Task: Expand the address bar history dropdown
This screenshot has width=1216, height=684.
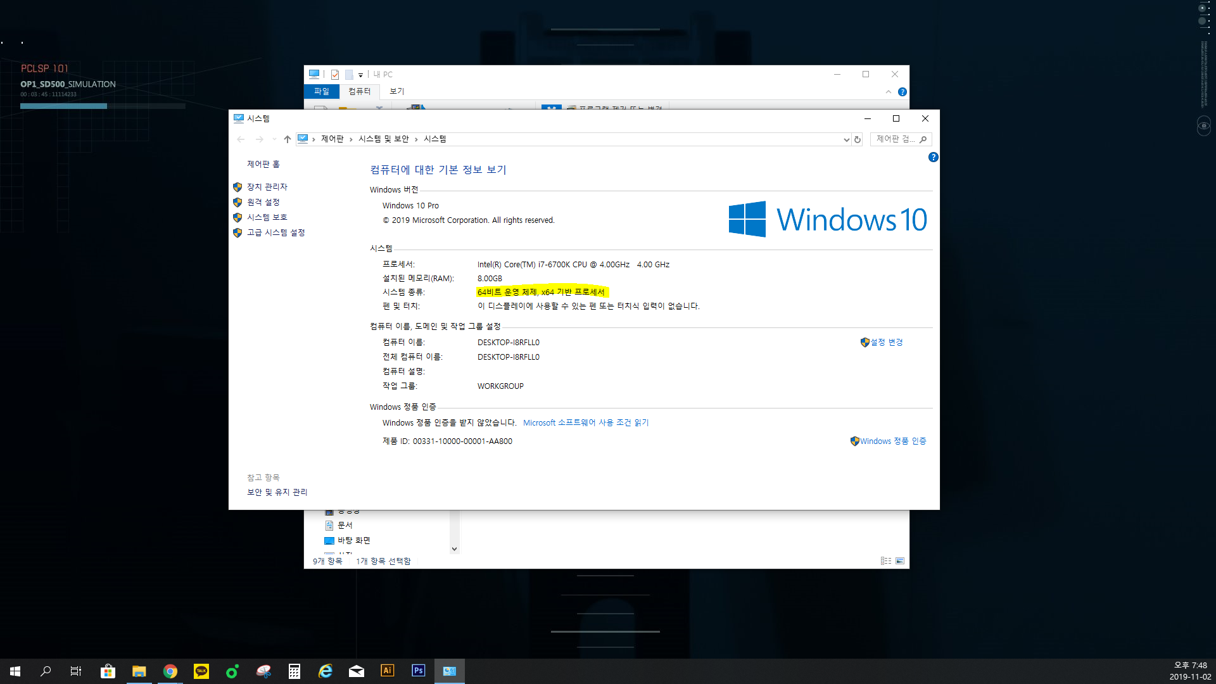Action: point(846,139)
